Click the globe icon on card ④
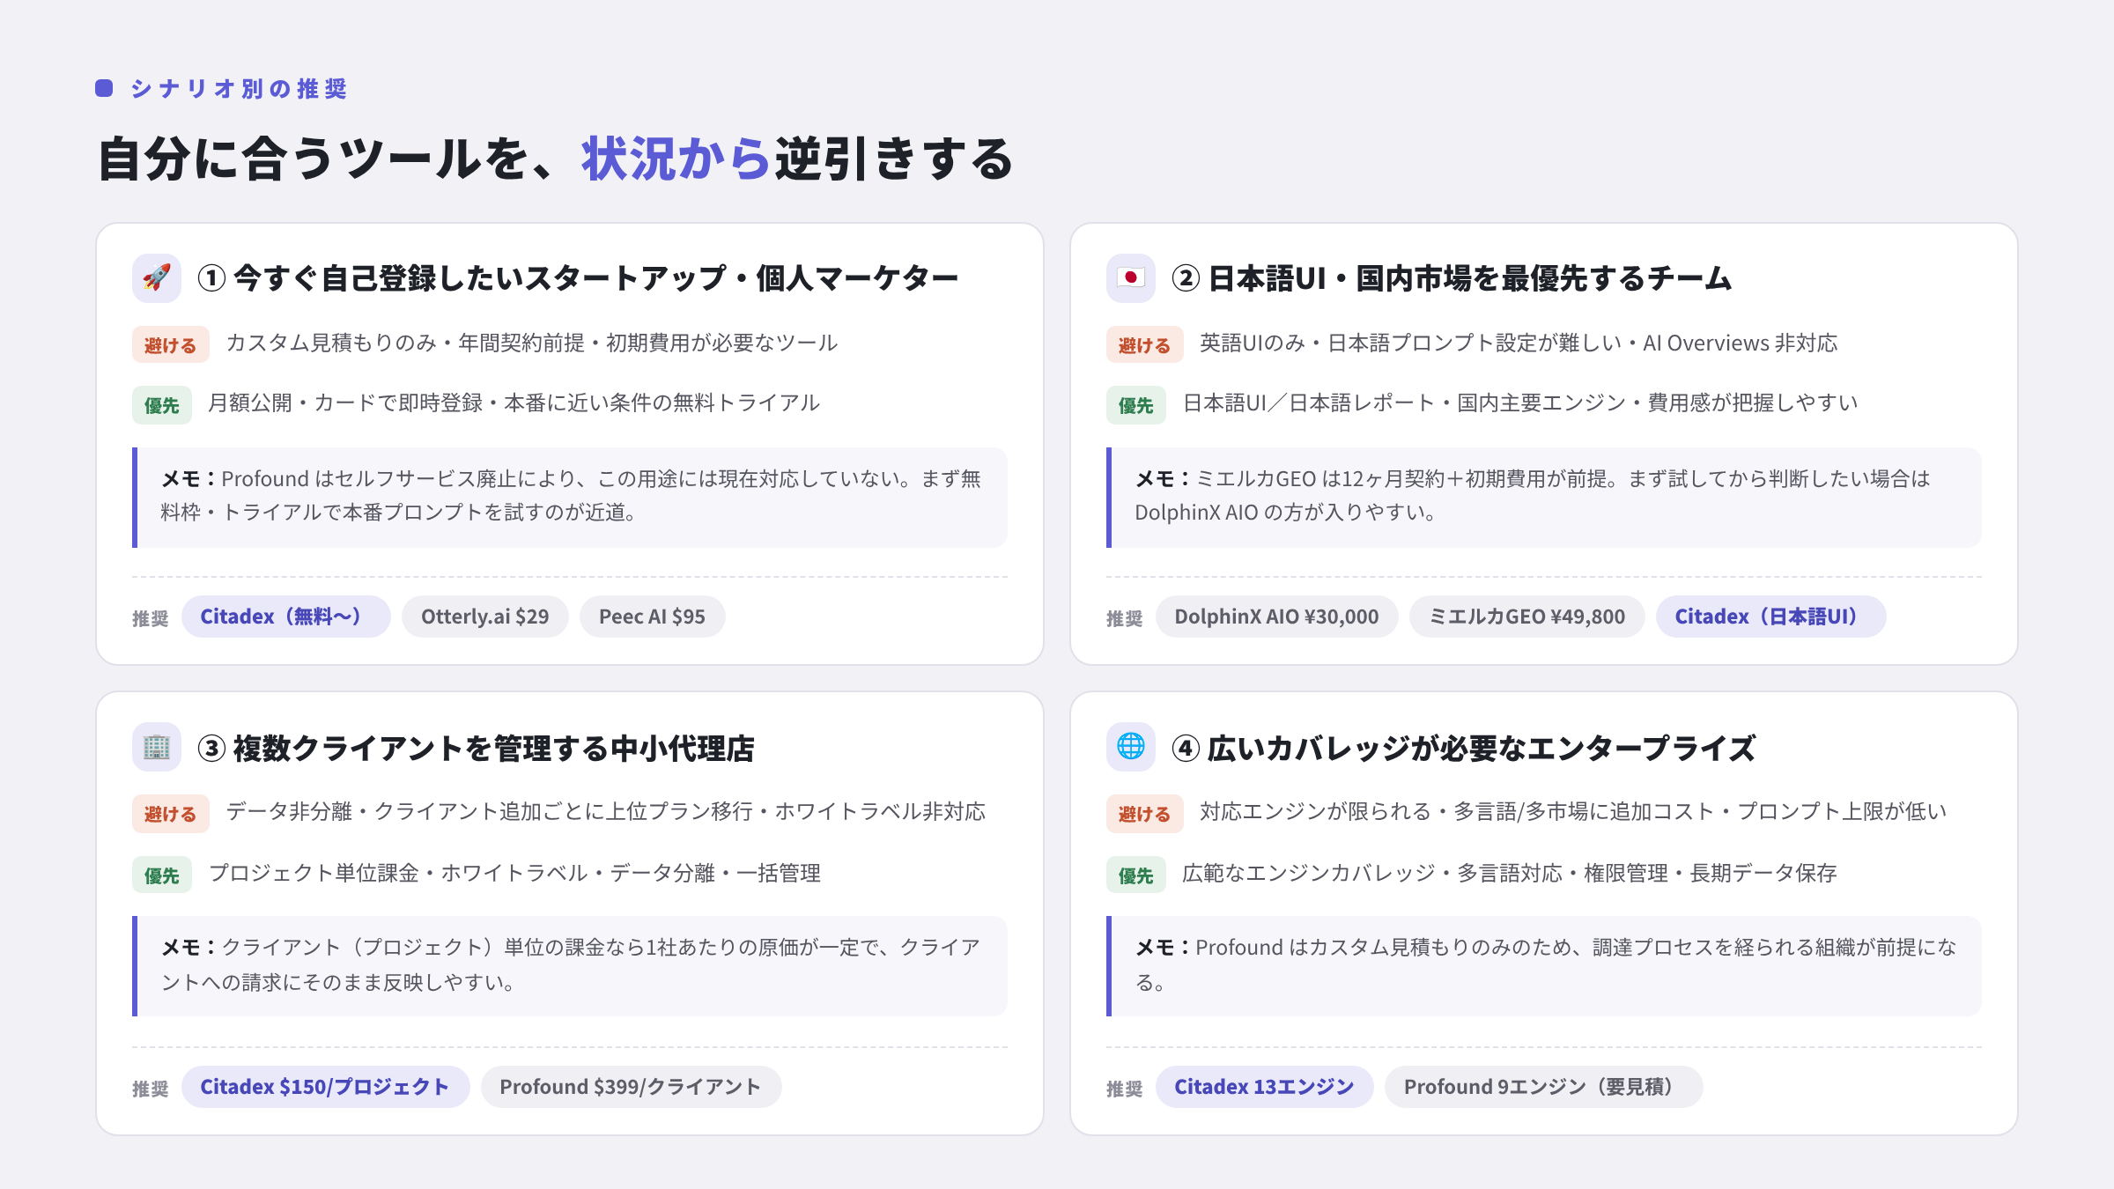The width and height of the screenshot is (2114, 1189). (x=1131, y=748)
